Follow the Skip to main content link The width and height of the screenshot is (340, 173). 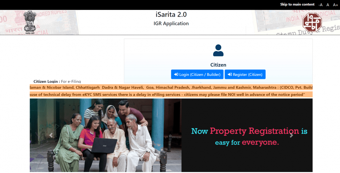click(297, 4)
